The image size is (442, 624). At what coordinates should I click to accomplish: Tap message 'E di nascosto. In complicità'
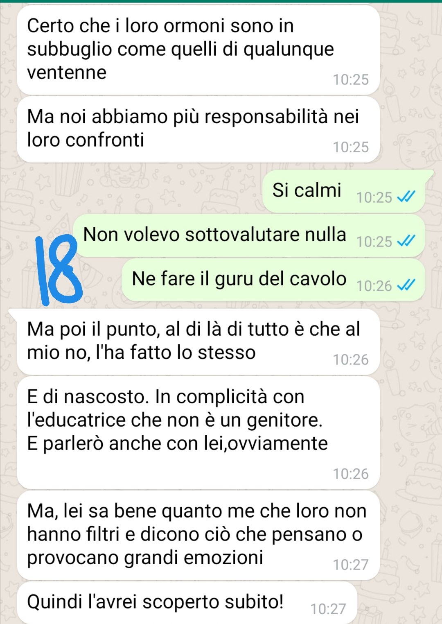tap(198, 433)
